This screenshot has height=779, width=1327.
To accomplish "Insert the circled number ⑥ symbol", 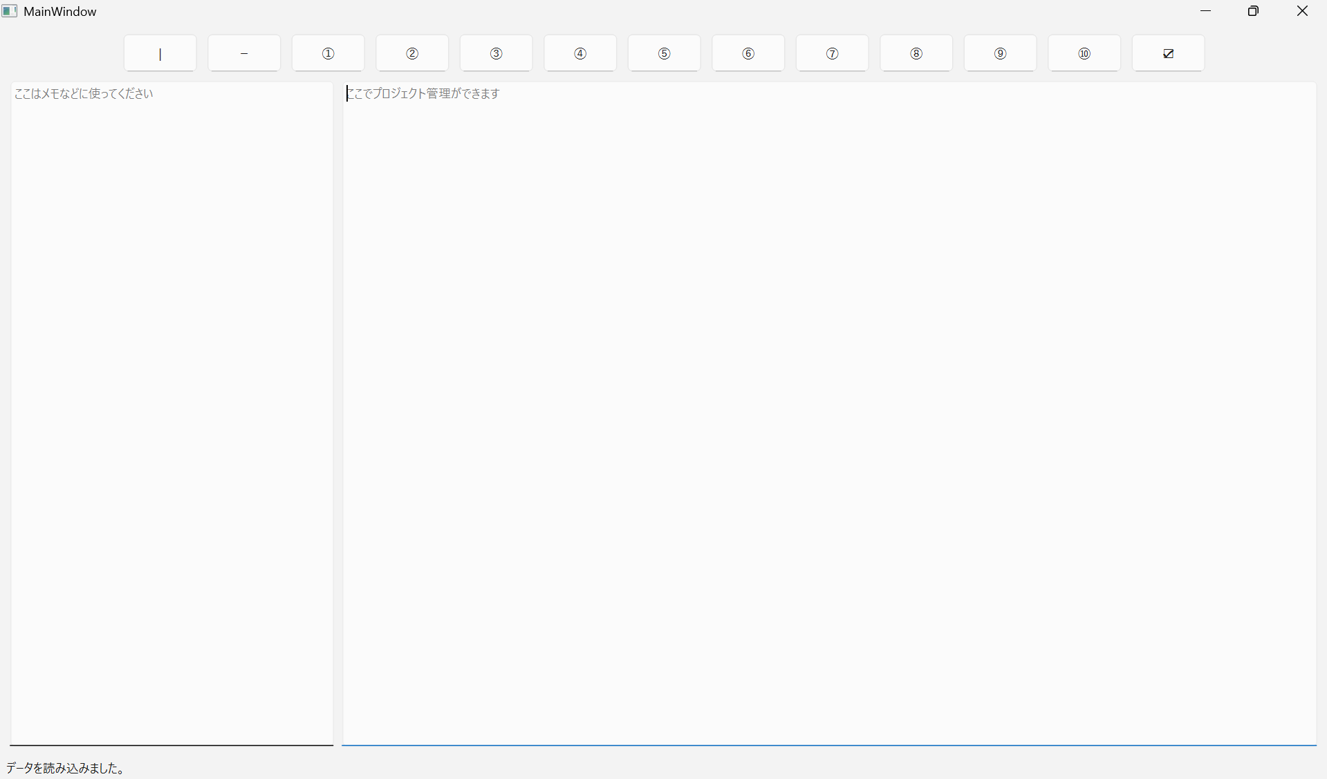I will coord(748,53).
